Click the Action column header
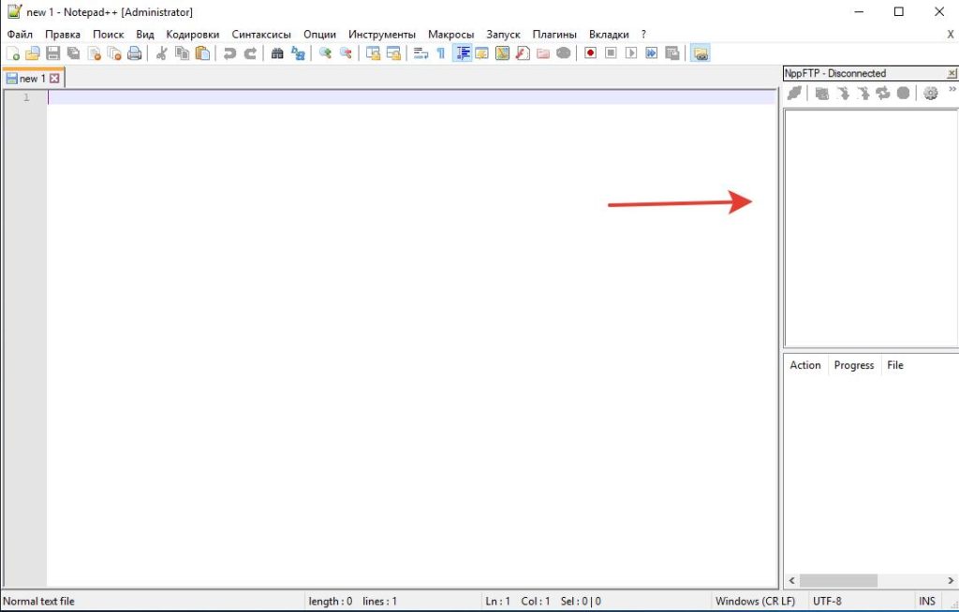This screenshot has height=612, width=959. 805,365
